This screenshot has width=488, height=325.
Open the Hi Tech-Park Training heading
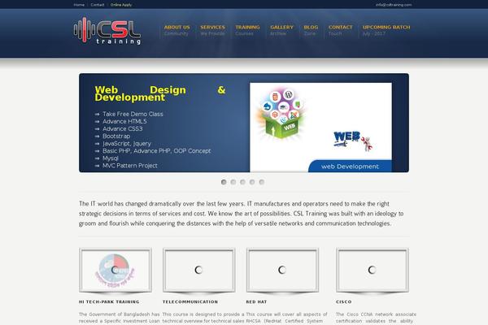(109, 301)
